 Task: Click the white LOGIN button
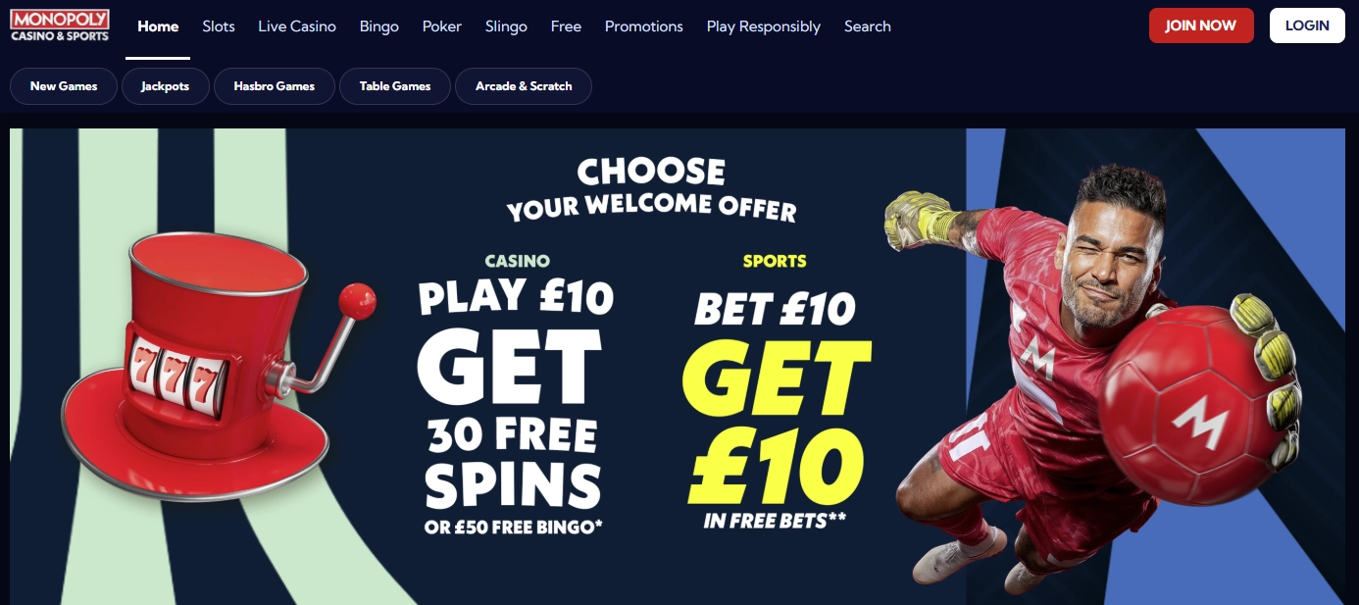pyautogui.click(x=1307, y=25)
